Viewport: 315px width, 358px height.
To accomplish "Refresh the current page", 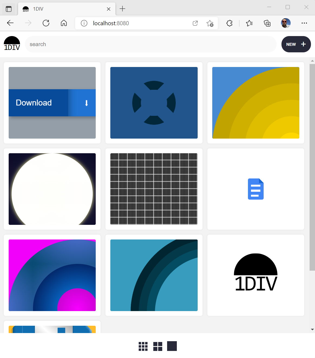I will click(46, 23).
